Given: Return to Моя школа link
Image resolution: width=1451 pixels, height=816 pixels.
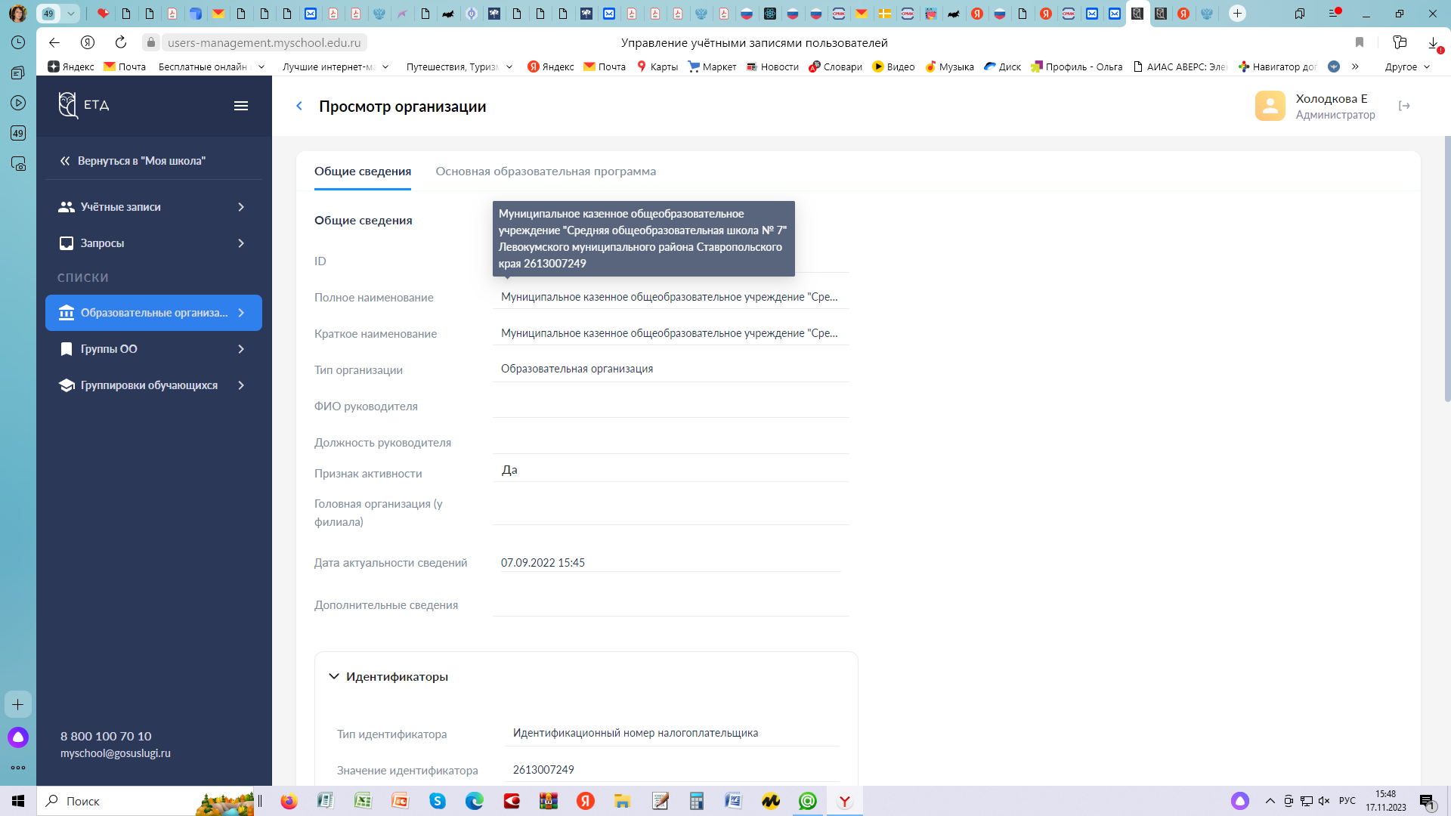Looking at the screenshot, I should click(x=132, y=161).
